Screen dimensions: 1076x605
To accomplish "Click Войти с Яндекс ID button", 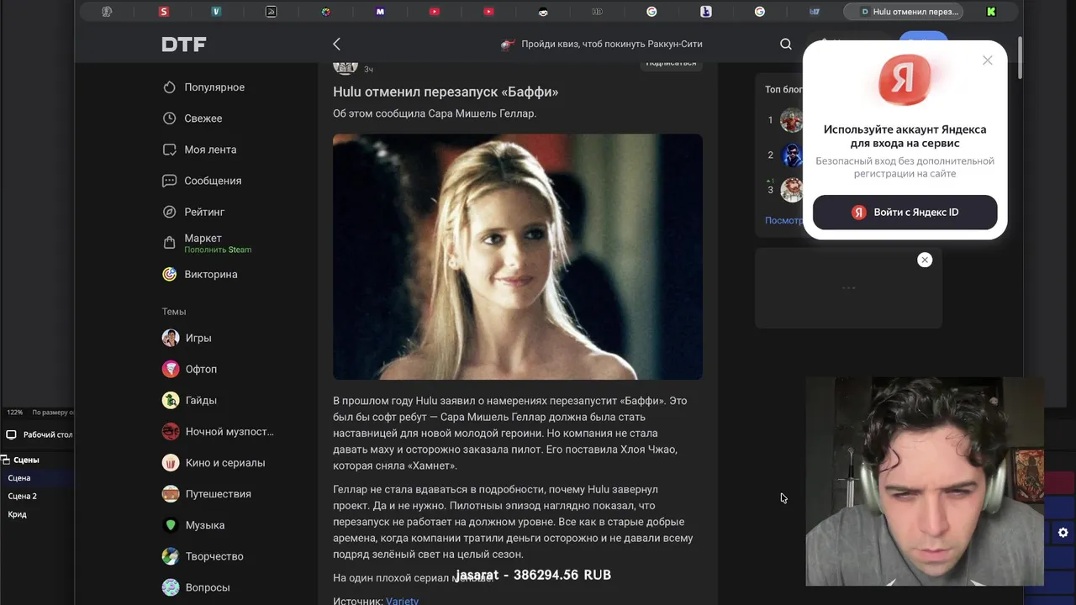I will click(x=905, y=212).
